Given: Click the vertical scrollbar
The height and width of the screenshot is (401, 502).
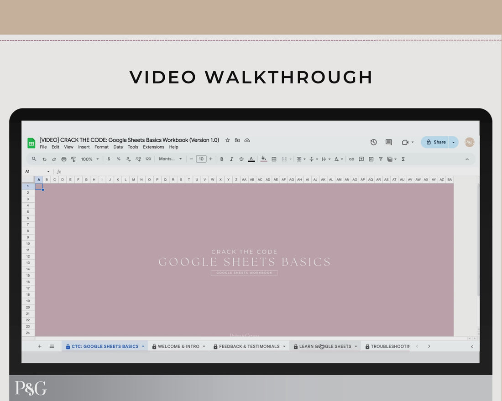Looking at the screenshot, I should (x=478, y=240).
